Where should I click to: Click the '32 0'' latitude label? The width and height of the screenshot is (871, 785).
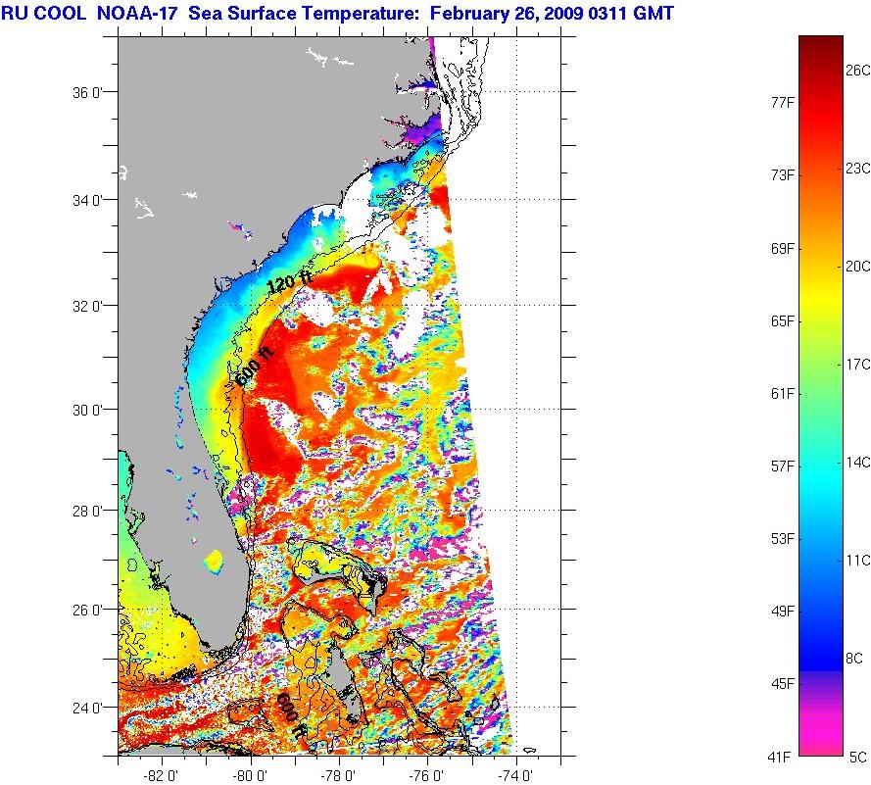point(88,306)
